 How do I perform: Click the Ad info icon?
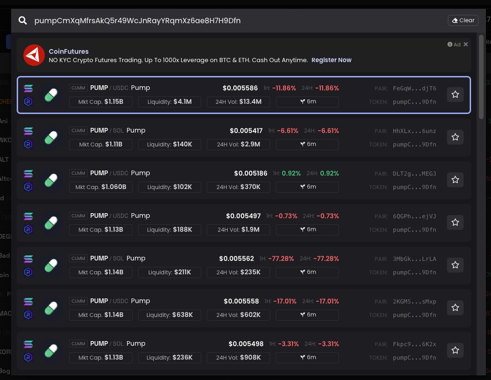[450, 44]
